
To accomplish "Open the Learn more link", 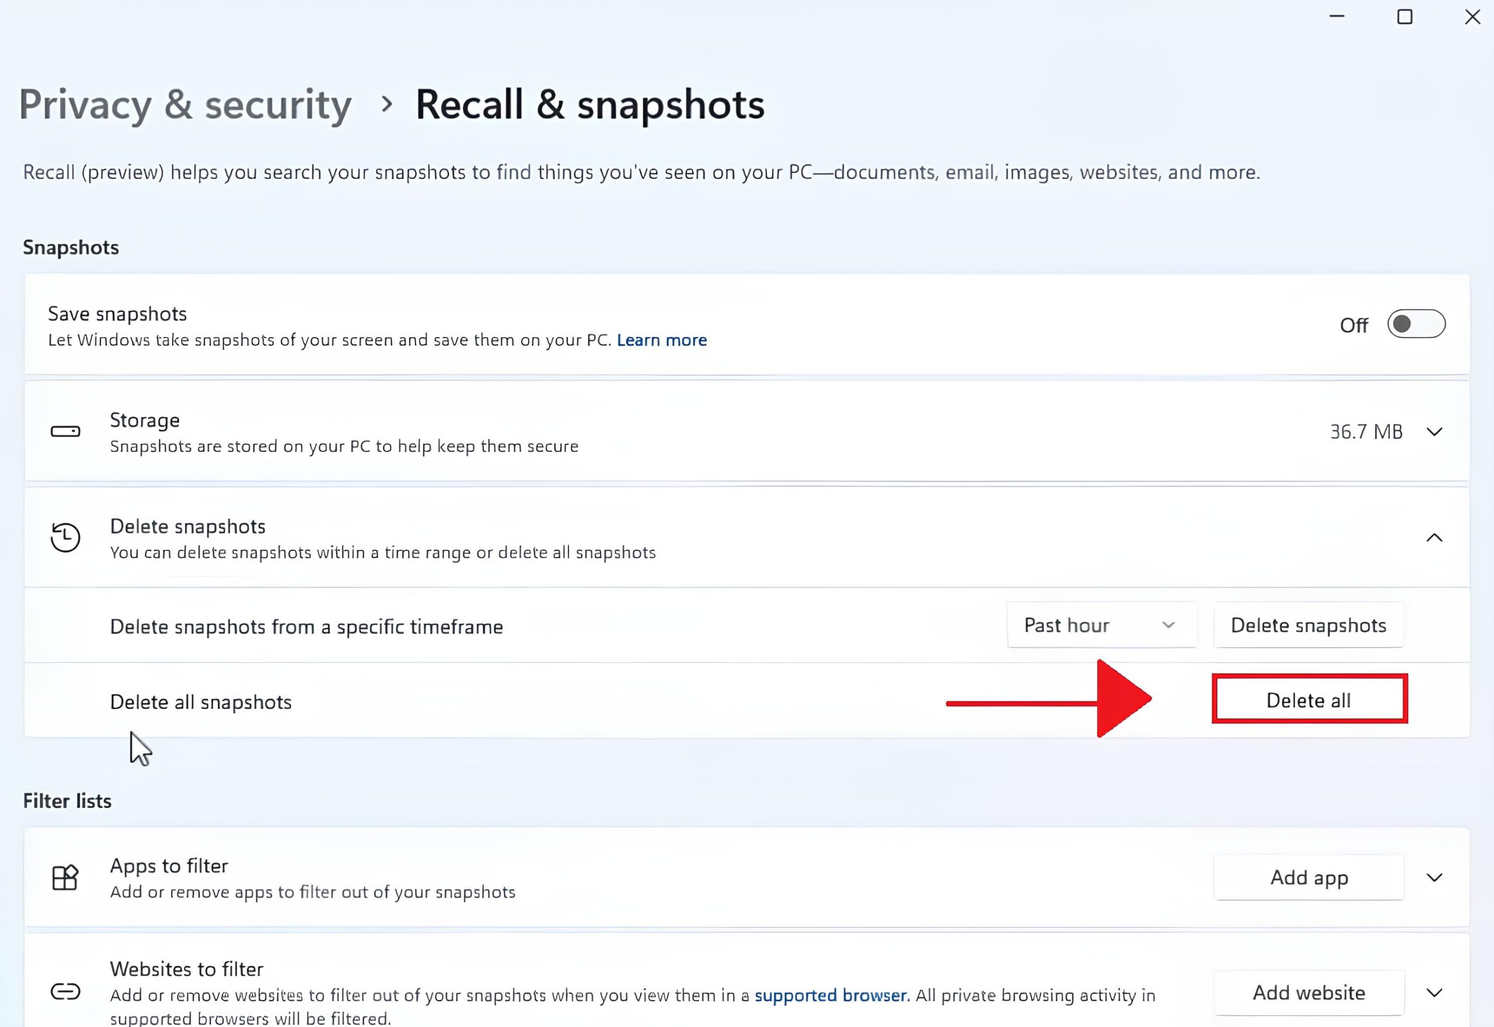I will click(x=661, y=340).
